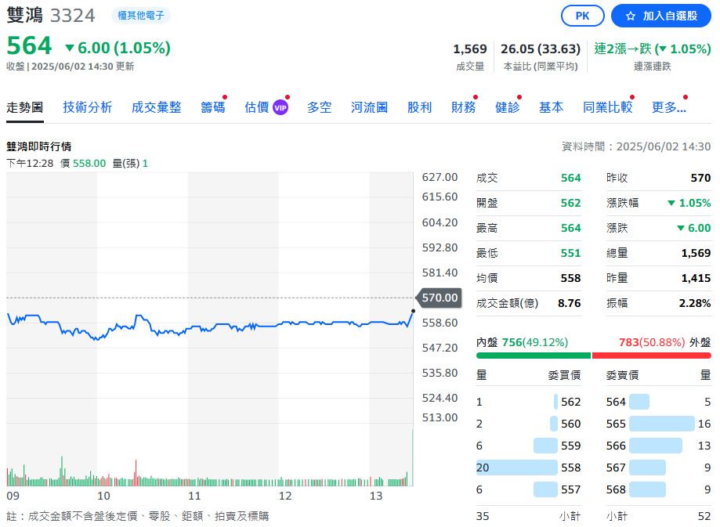Switch to the 河流圖 tab
The image size is (720, 527).
pyautogui.click(x=369, y=107)
